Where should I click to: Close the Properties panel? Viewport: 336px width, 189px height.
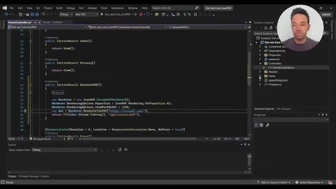pyautogui.click(x=327, y=114)
